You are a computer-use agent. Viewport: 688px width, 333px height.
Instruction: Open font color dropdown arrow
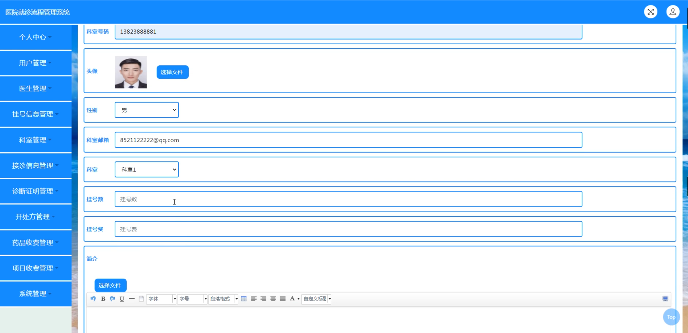(298, 299)
